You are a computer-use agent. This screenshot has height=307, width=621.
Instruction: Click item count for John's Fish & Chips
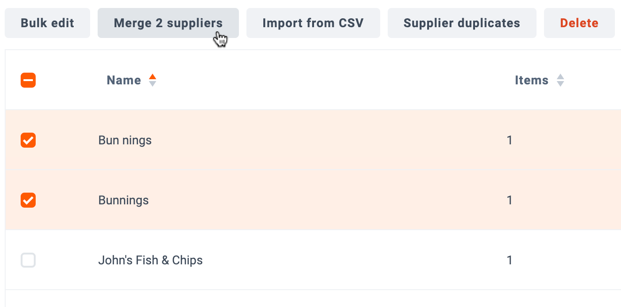click(509, 260)
